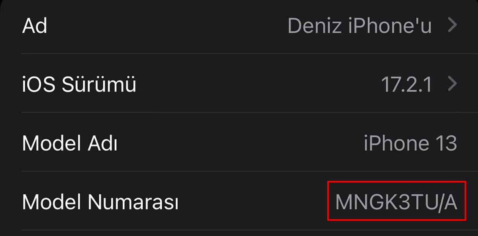This screenshot has width=478, height=236.
Task: Open name editing via Deniz iPhone'u chevron
Action: coord(452,25)
